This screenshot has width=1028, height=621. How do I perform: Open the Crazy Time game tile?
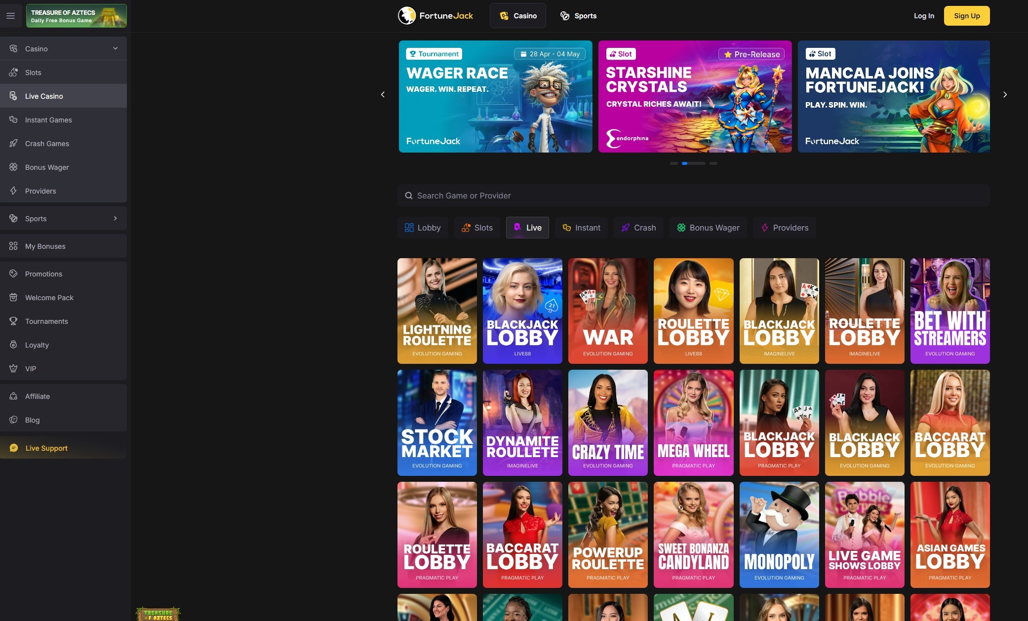[x=608, y=423]
